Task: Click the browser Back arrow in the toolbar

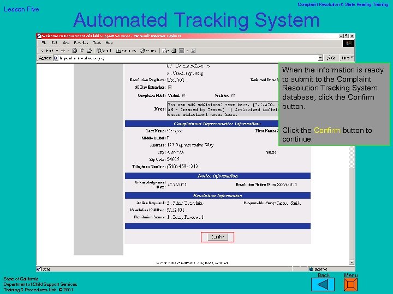Action: 47,51
